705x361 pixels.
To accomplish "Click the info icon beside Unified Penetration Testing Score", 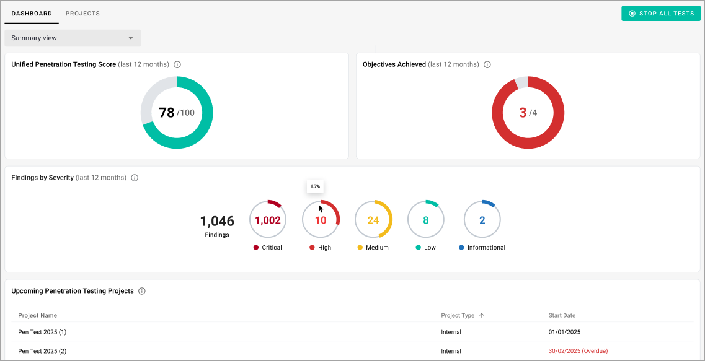I will point(178,64).
